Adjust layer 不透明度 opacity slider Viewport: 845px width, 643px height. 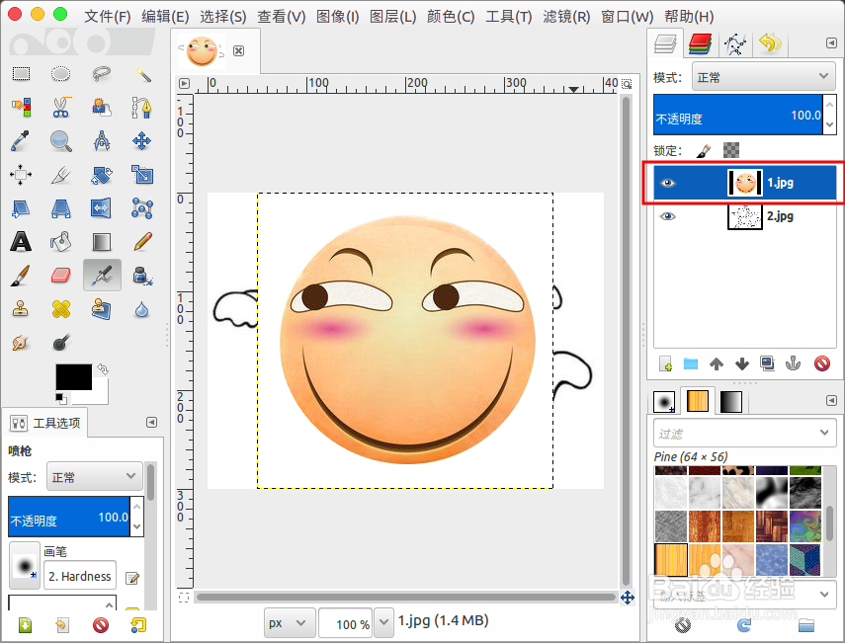pos(737,115)
